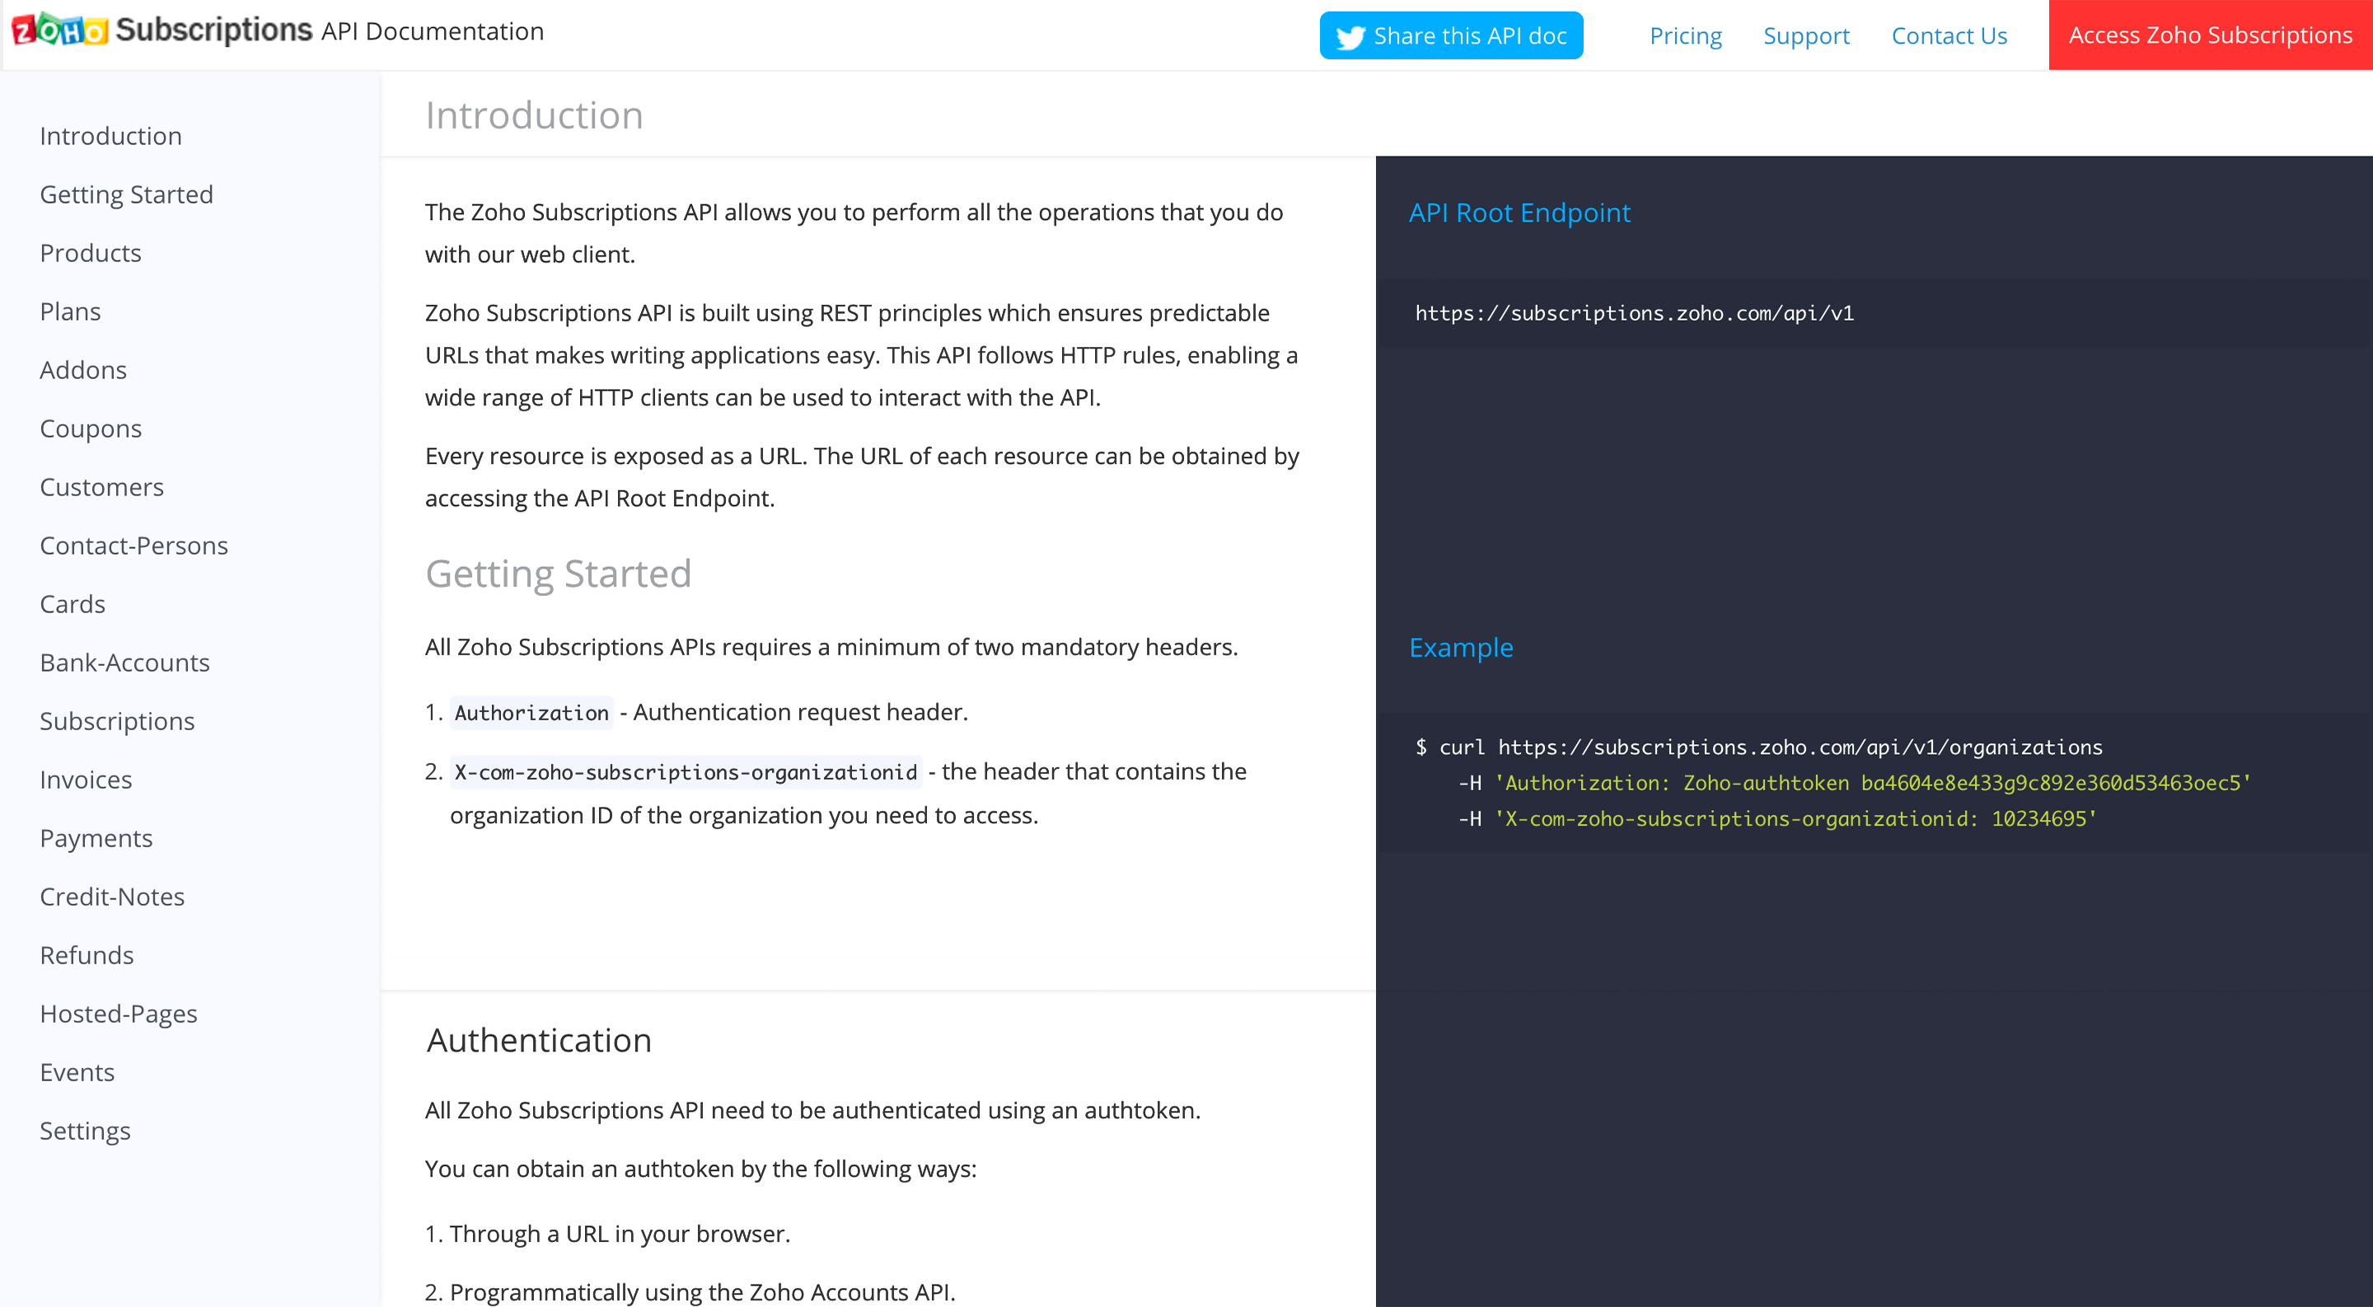
Task: Open the Coupons documentation section
Action: [91, 429]
